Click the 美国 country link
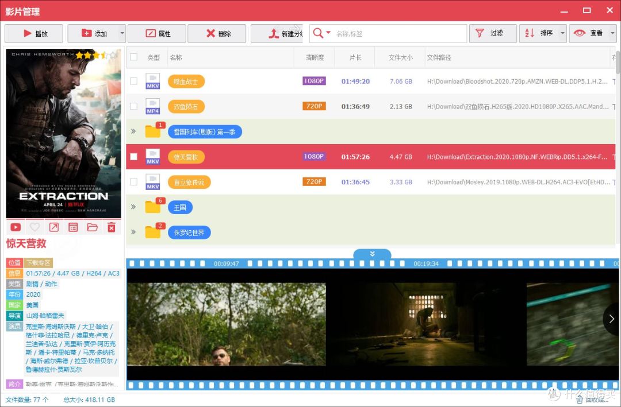This screenshot has height=407, width=621. click(32, 305)
